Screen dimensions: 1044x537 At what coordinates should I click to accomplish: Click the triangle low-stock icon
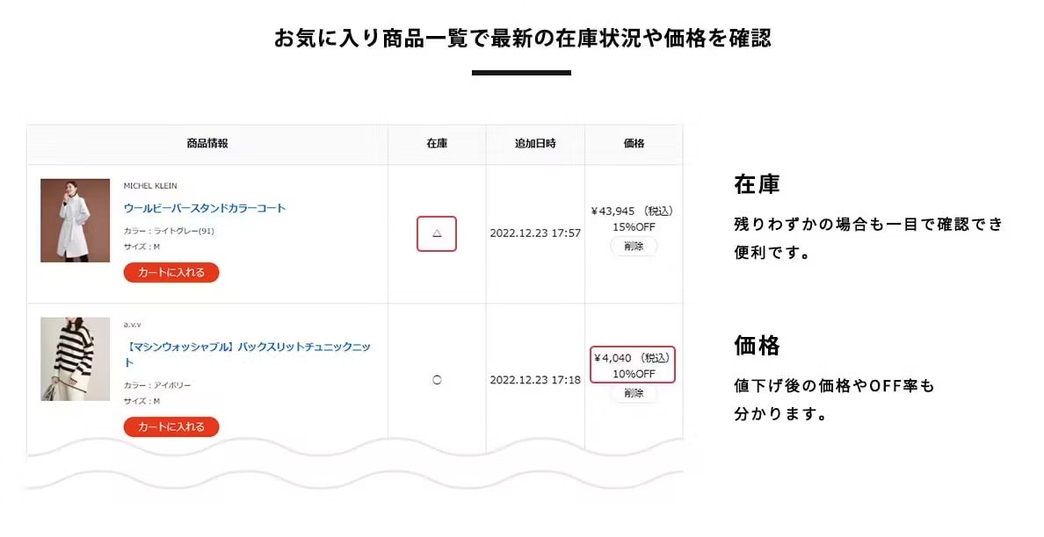click(x=437, y=233)
